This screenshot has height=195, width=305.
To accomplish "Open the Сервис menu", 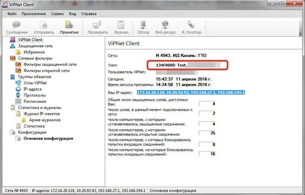I will [58, 14].
